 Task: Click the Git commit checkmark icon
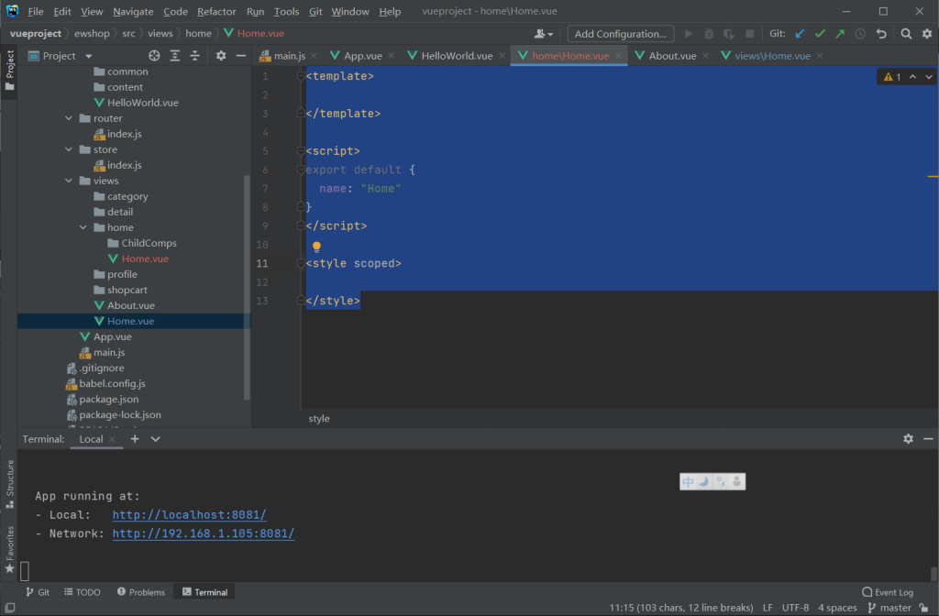coord(820,34)
